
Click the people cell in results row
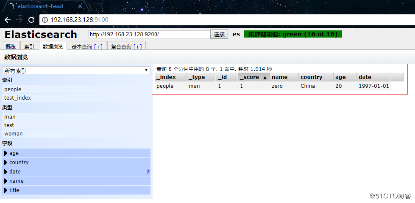tap(170, 86)
